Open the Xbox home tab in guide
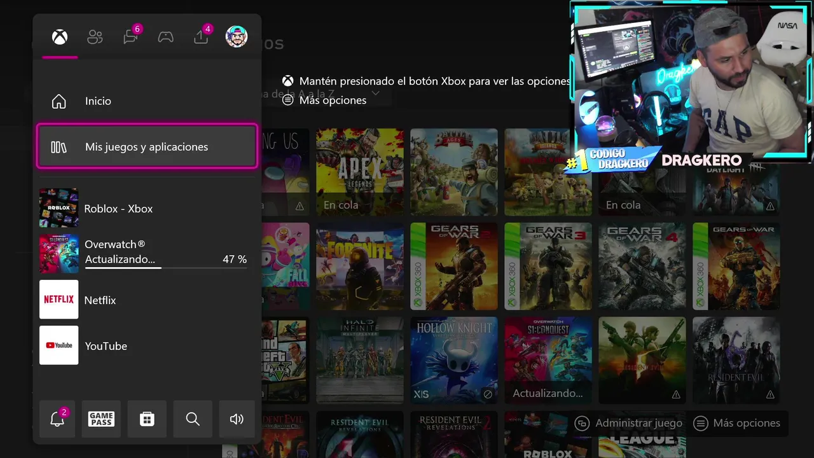Image resolution: width=814 pixels, height=458 pixels. click(60, 37)
